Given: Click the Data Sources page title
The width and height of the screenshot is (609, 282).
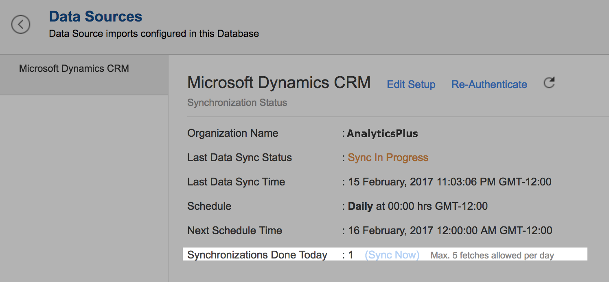Looking at the screenshot, I should coord(96,17).
